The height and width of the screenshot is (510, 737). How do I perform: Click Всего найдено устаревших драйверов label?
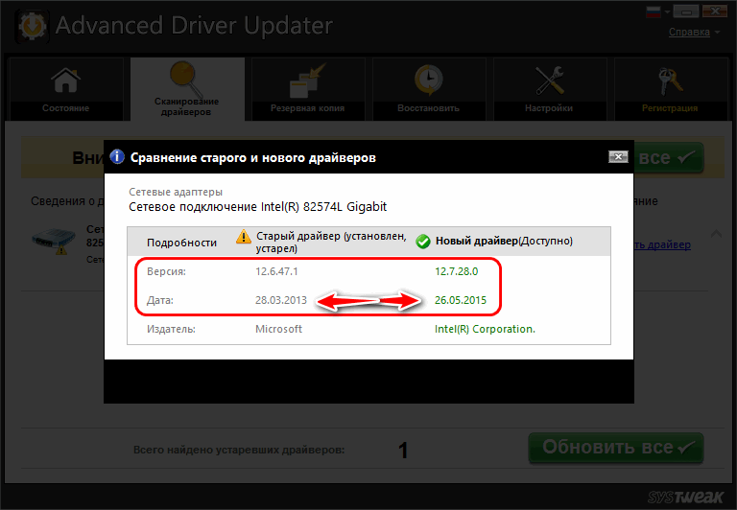click(x=239, y=450)
